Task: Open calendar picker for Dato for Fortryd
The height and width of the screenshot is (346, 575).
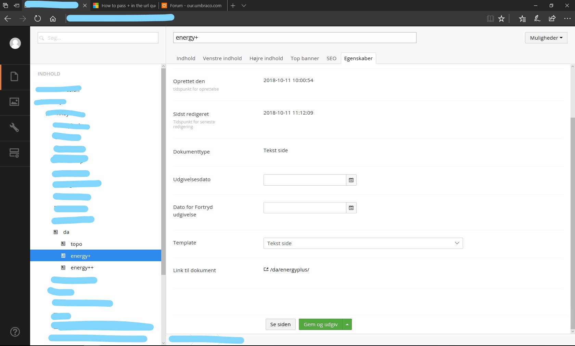Action: coord(351,208)
